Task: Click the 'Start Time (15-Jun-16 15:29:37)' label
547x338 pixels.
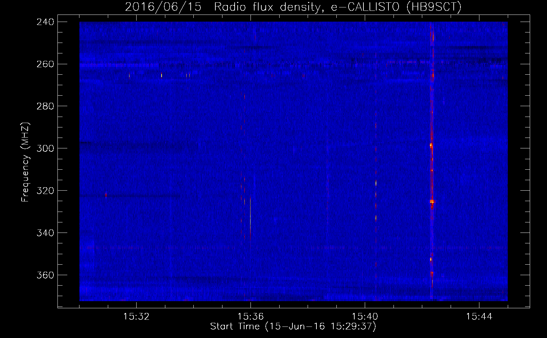Action: pyautogui.click(x=293, y=327)
